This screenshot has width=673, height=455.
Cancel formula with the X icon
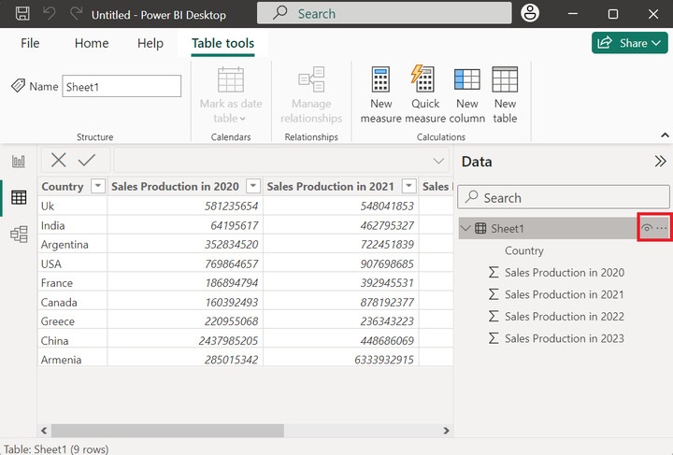[59, 161]
